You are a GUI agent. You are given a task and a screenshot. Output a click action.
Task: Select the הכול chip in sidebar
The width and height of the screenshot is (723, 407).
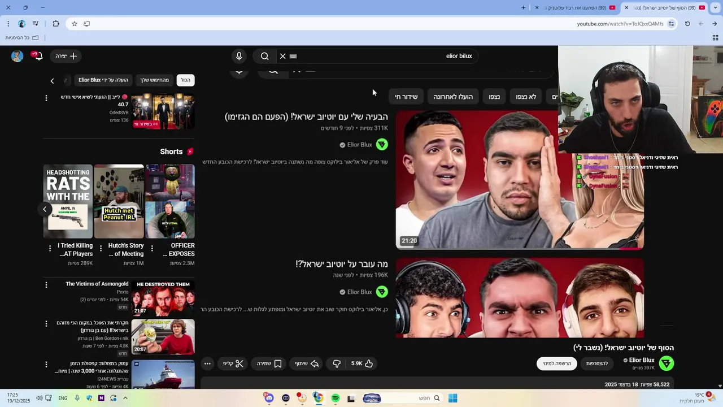185,80
